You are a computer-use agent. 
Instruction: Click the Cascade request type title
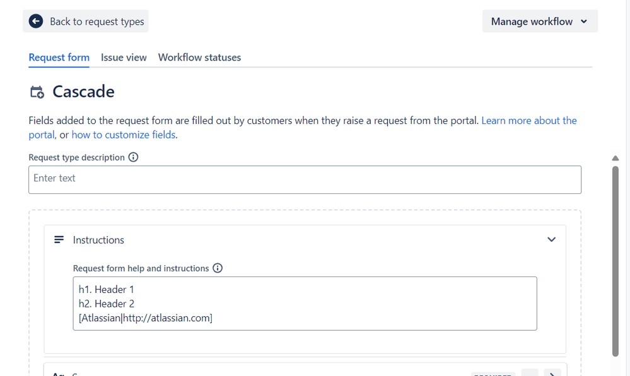83,92
